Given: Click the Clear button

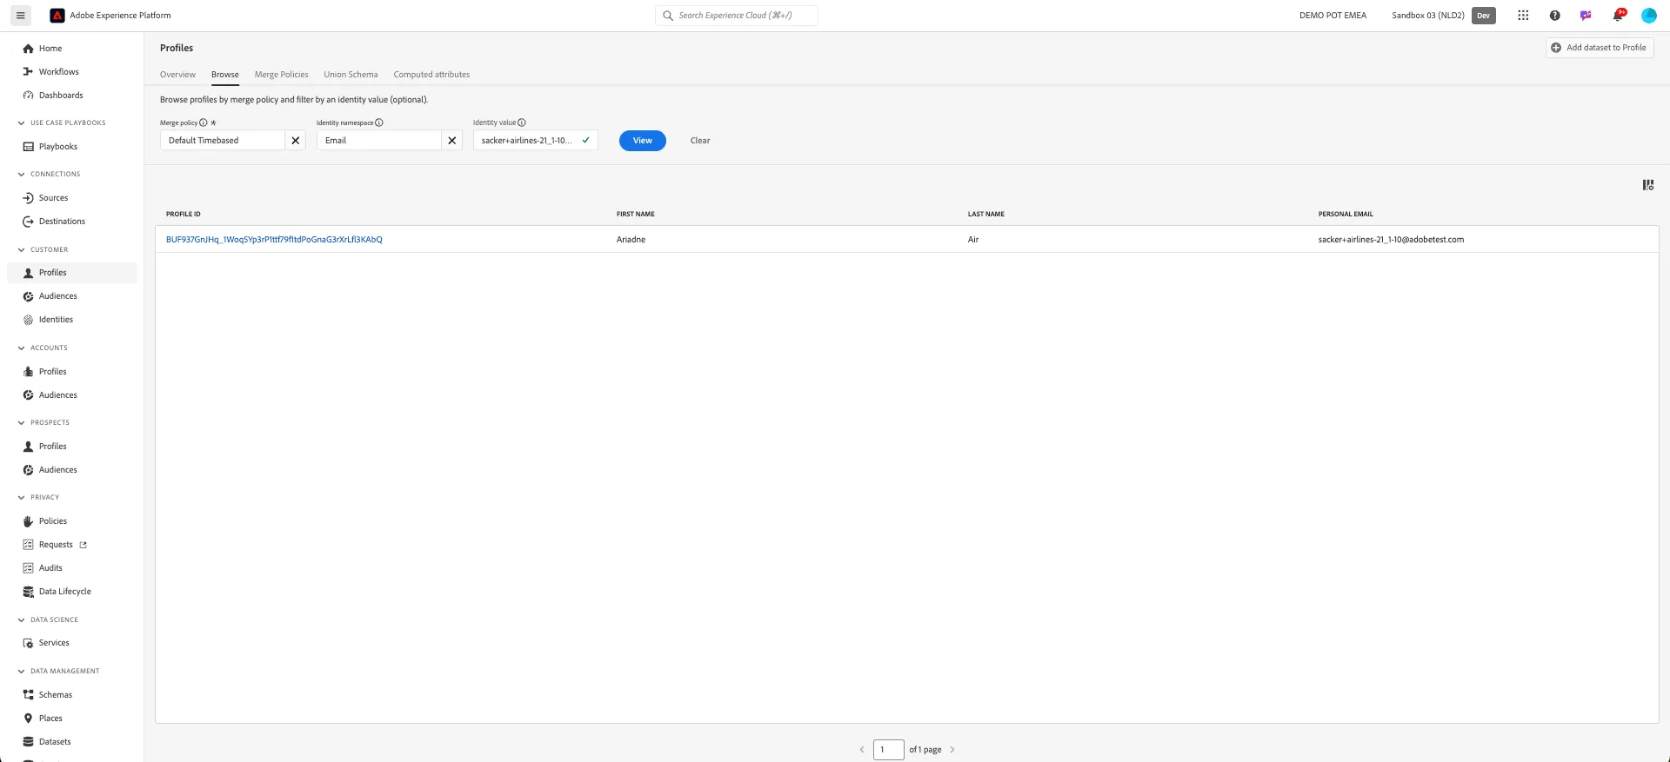Looking at the screenshot, I should [700, 141].
